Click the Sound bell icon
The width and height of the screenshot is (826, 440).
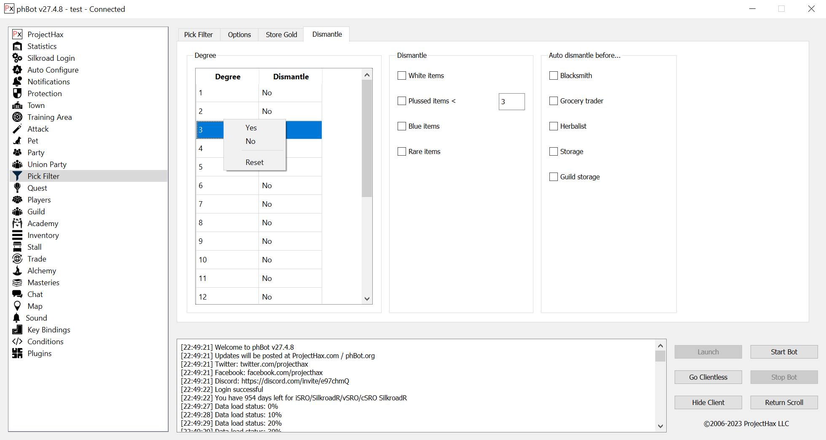(17, 318)
